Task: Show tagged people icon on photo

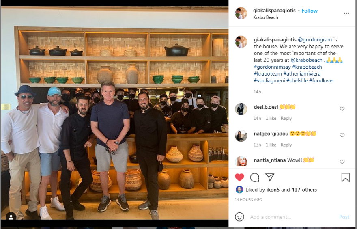Action: point(11,217)
